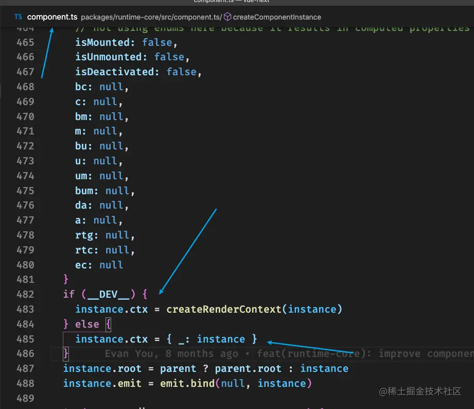Select the component.ts breadcrumb label
This screenshot has height=409, width=474.
pos(53,16)
